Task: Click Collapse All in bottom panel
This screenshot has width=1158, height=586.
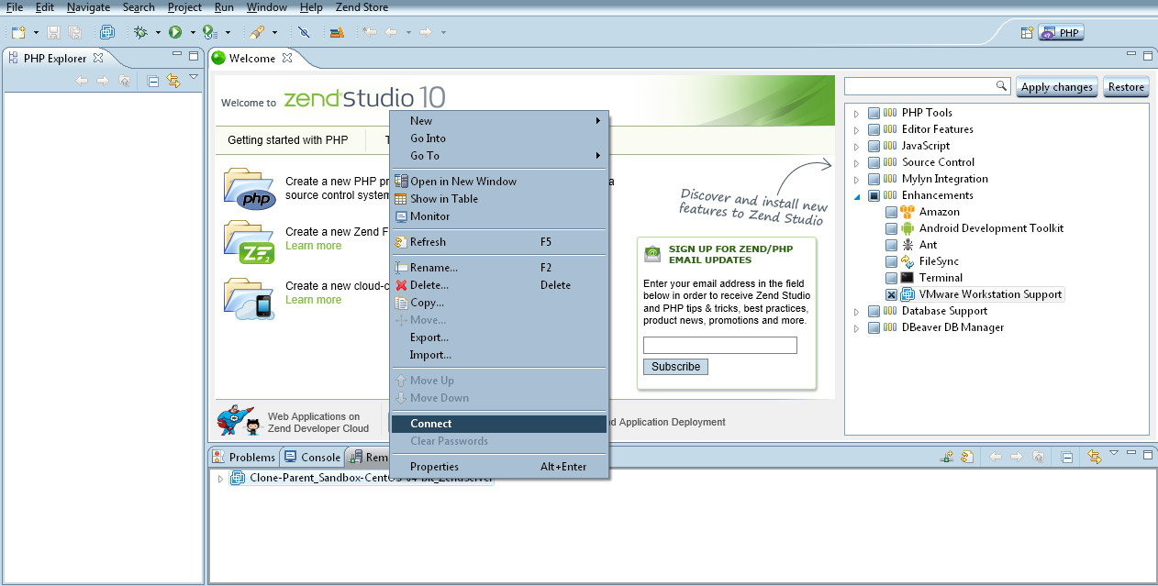Action: (1067, 457)
